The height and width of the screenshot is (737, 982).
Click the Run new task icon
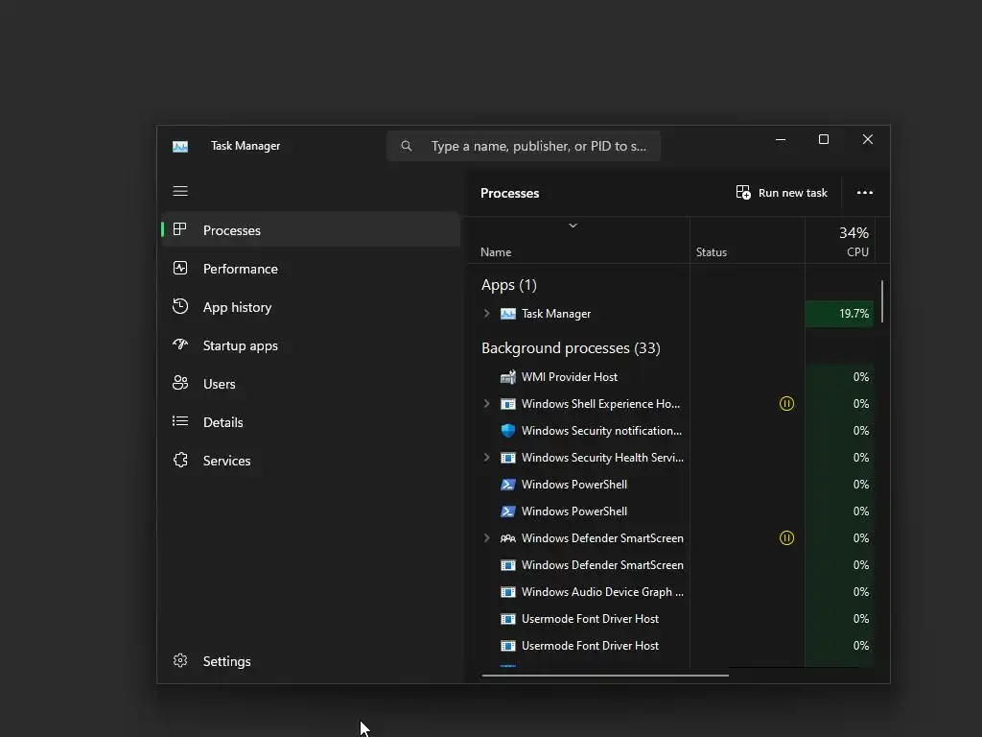point(743,192)
